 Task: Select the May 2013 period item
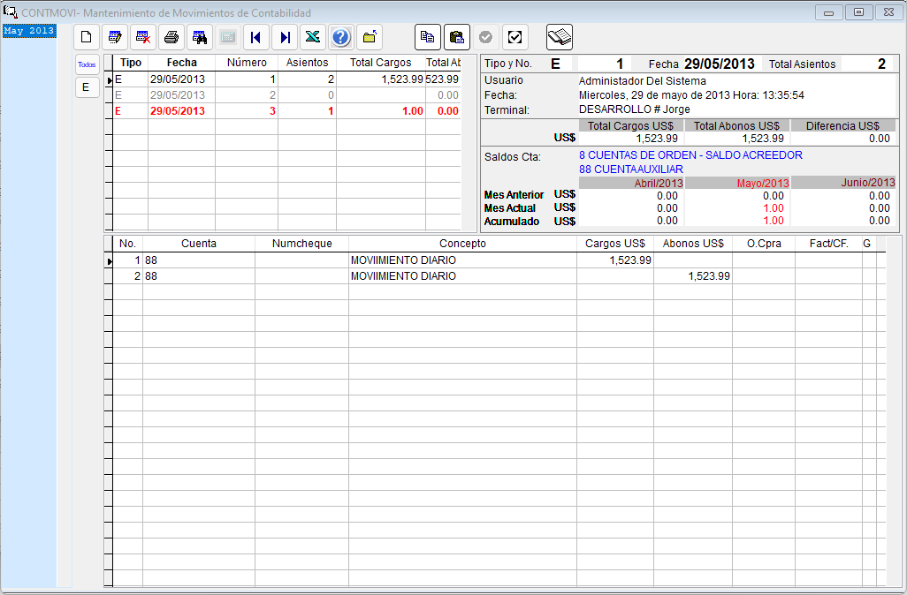click(29, 31)
